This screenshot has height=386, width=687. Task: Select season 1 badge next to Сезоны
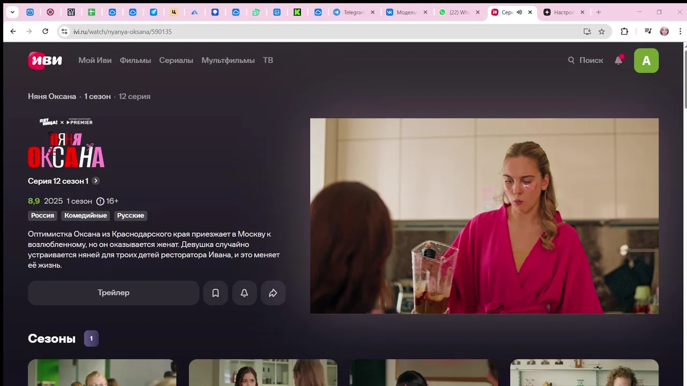(91, 338)
